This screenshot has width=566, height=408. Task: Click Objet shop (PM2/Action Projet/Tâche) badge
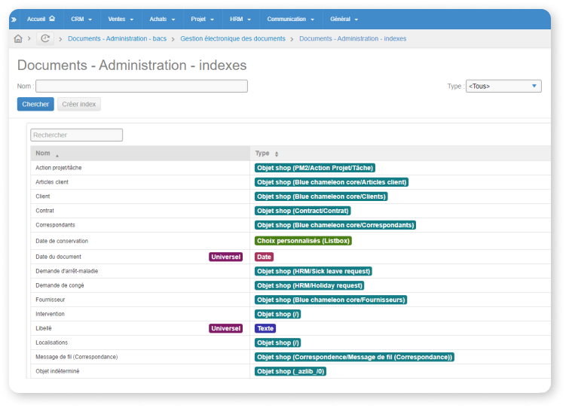coord(315,168)
